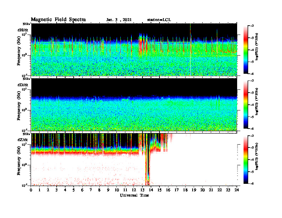Click hour 2 on the time axis
This screenshot has height=218, width=282.
tap(48, 190)
